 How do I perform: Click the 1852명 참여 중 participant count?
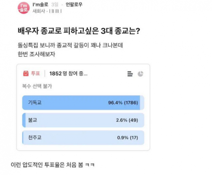[69, 74]
